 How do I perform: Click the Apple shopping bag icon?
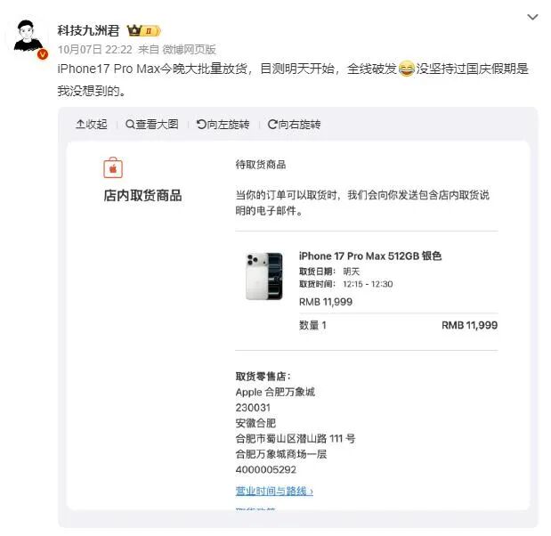coord(113,167)
